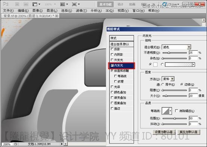Enable the 等高线 sub-option checkbox
Viewport: 207px width, 147px height.
click(x=115, y=76)
